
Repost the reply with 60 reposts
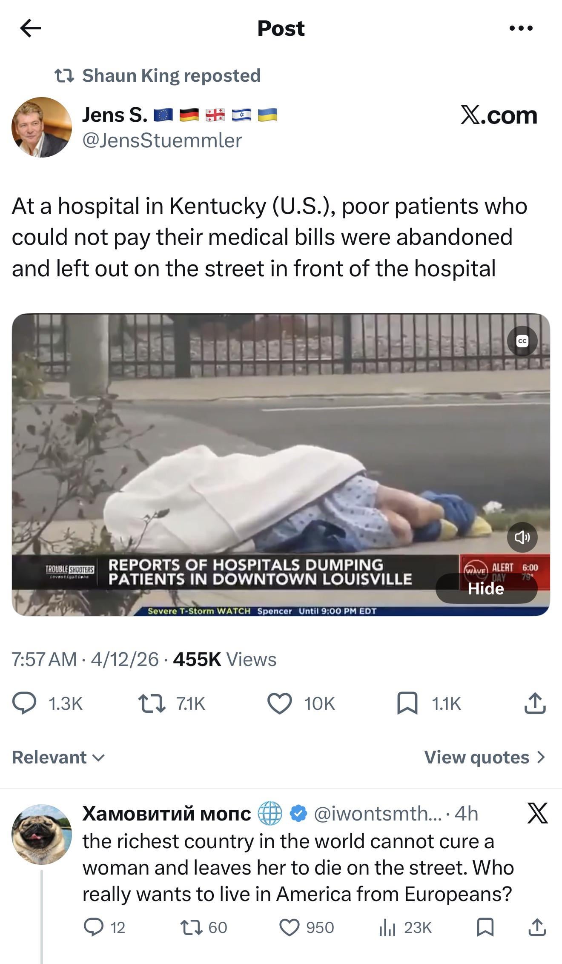[x=204, y=927]
